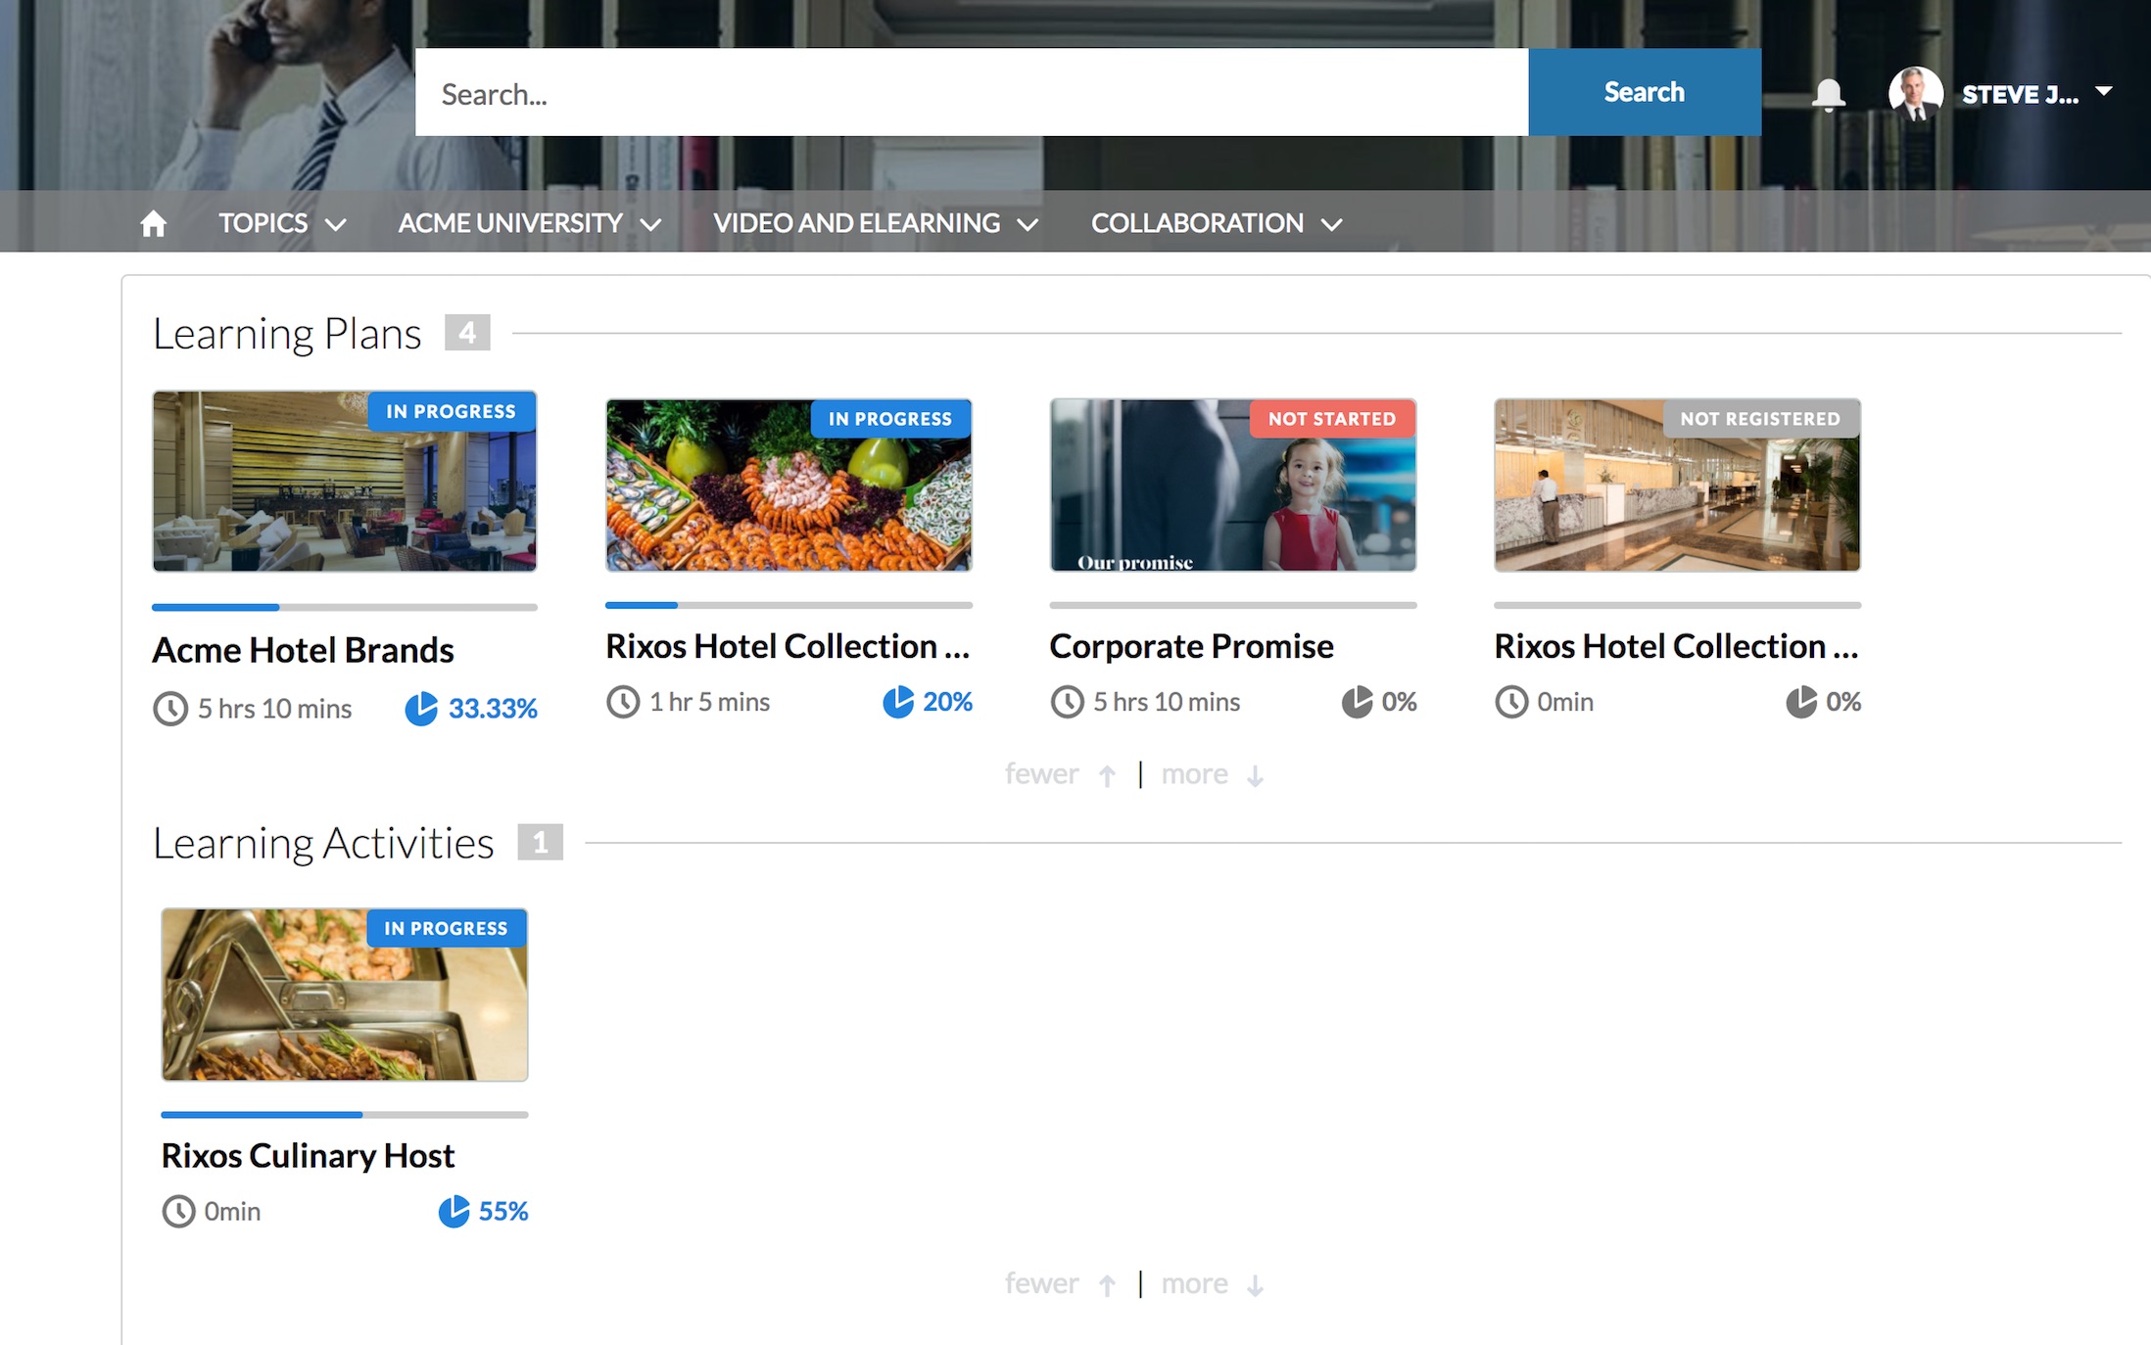
Task: Open the Rixos Culinary Host title
Action: point(308,1156)
